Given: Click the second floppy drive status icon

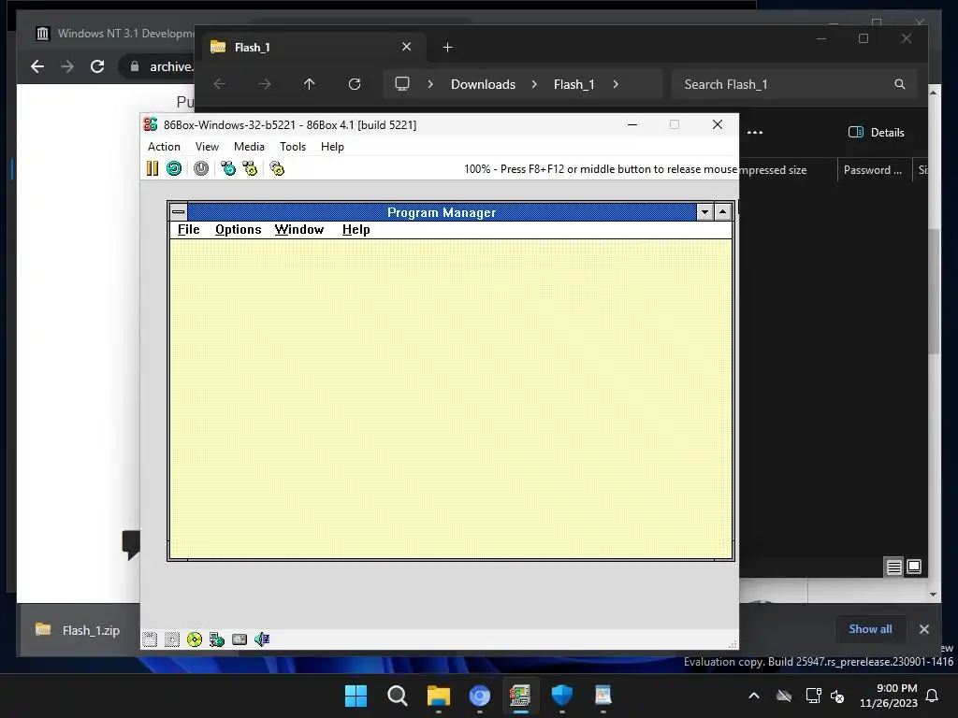Looking at the screenshot, I should (172, 639).
